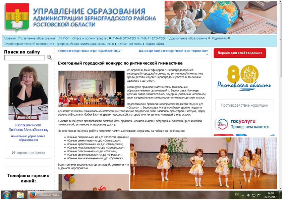Click the volume speaker tray icon
This screenshot has height=200, width=283.
248,195
